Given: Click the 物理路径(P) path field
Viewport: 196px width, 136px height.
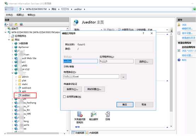Looking at the screenshot, I should tap(91, 77).
